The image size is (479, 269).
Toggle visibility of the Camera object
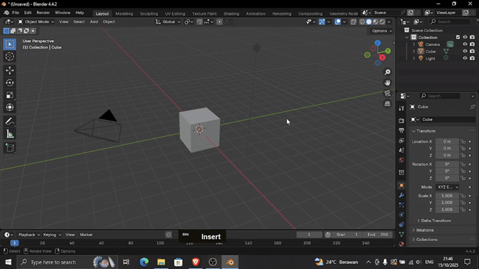tap(464, 44)
